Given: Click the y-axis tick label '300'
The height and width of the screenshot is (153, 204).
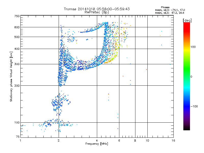Looking at the screenshot, I should point(17,64).
